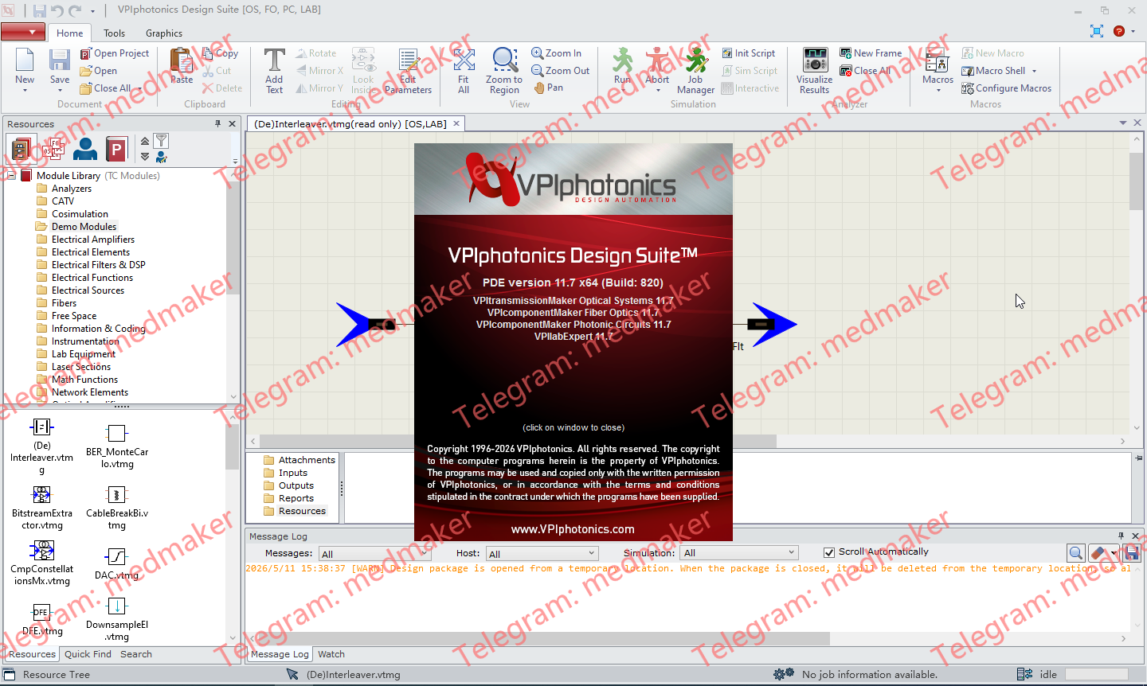Click the red P resources icon
This screenshot has width=1147, height=686.
116,149
